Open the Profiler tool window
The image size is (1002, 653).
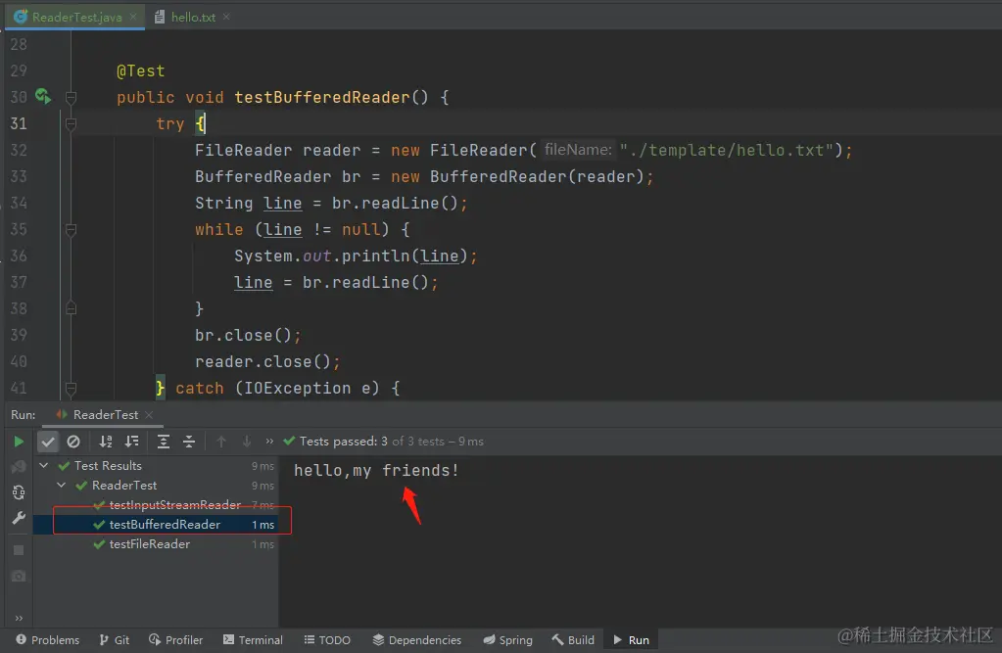point(175,639)
